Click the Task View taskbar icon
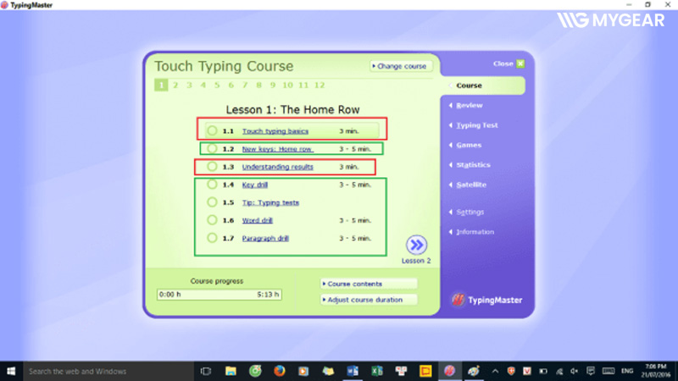678x381 pixels. coord(205,371)
